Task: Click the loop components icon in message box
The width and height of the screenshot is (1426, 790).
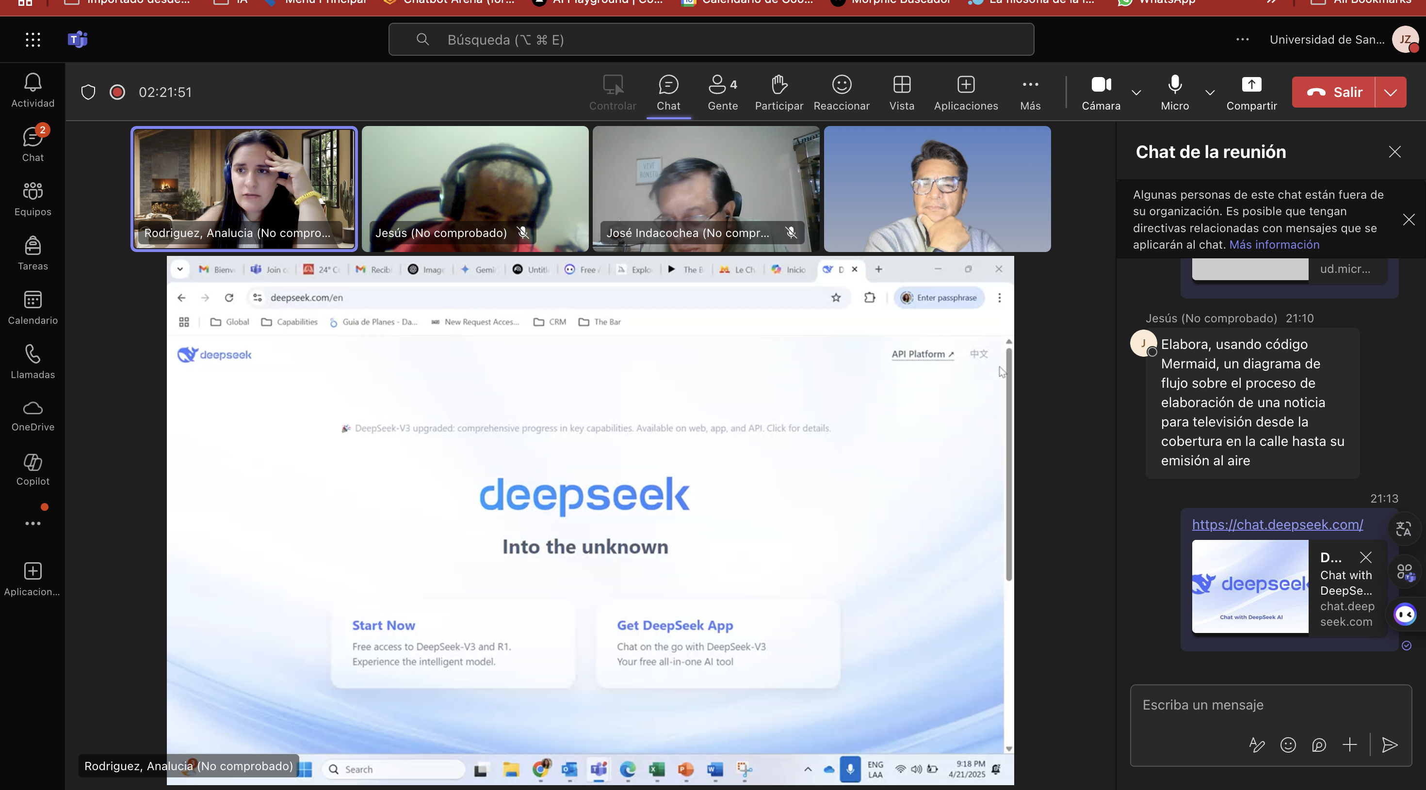Action: click(x=1319, y=744)
